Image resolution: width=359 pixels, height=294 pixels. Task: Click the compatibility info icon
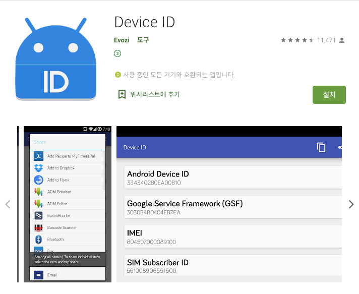[x=117, y=75]
